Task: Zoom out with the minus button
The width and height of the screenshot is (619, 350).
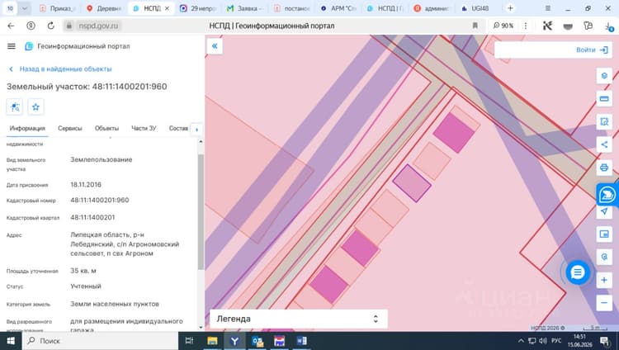Action: coord(604,303)
